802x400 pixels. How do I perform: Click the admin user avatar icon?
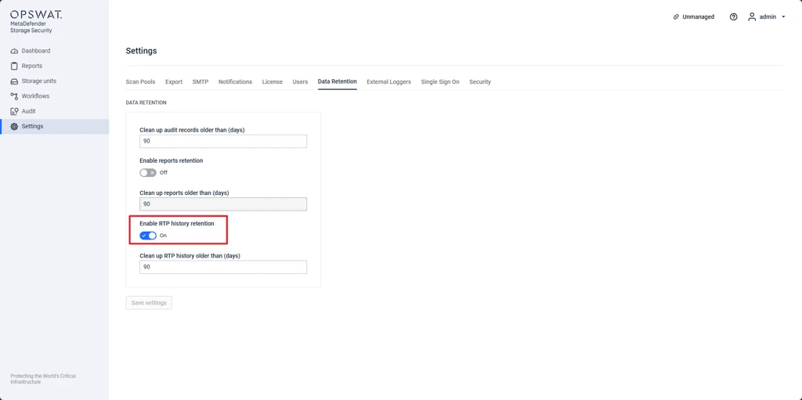click(752, 17)
